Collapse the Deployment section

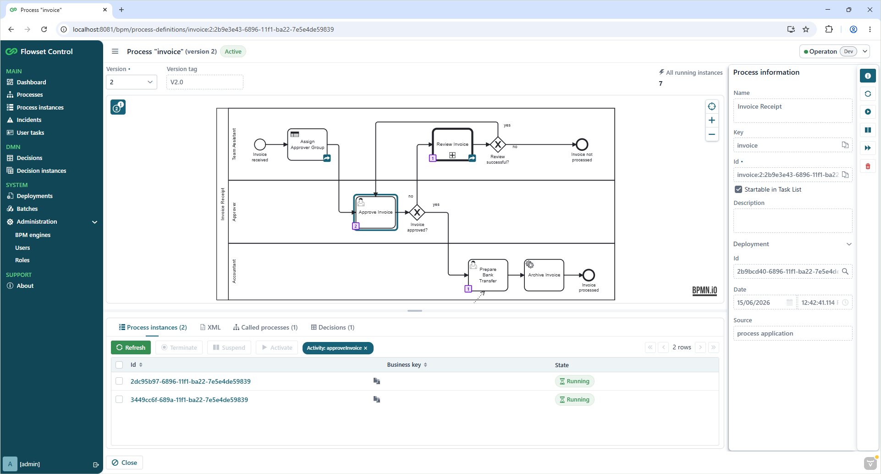pos(848,244)
